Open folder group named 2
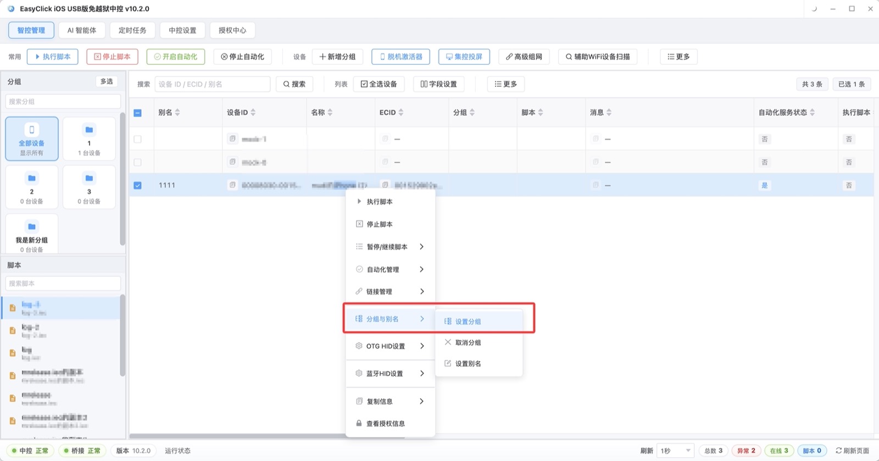Screen dimensions: 879x461 click(x=32, y=187)
